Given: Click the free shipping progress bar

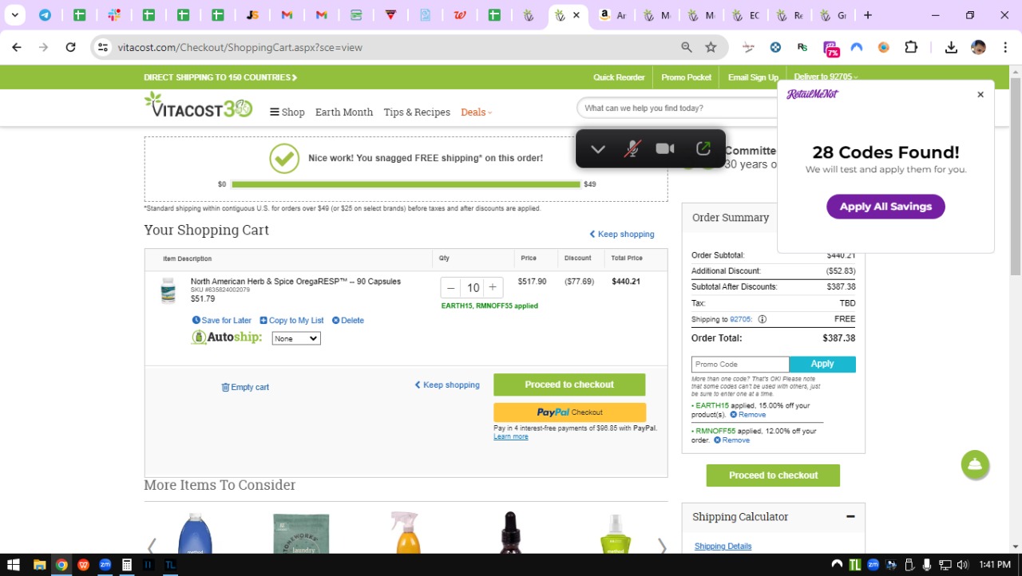Looking at the screenshot, I should point(406,184).
